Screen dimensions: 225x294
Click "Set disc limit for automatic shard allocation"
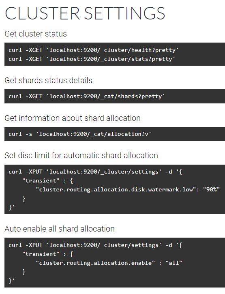[x=81, y=155]
